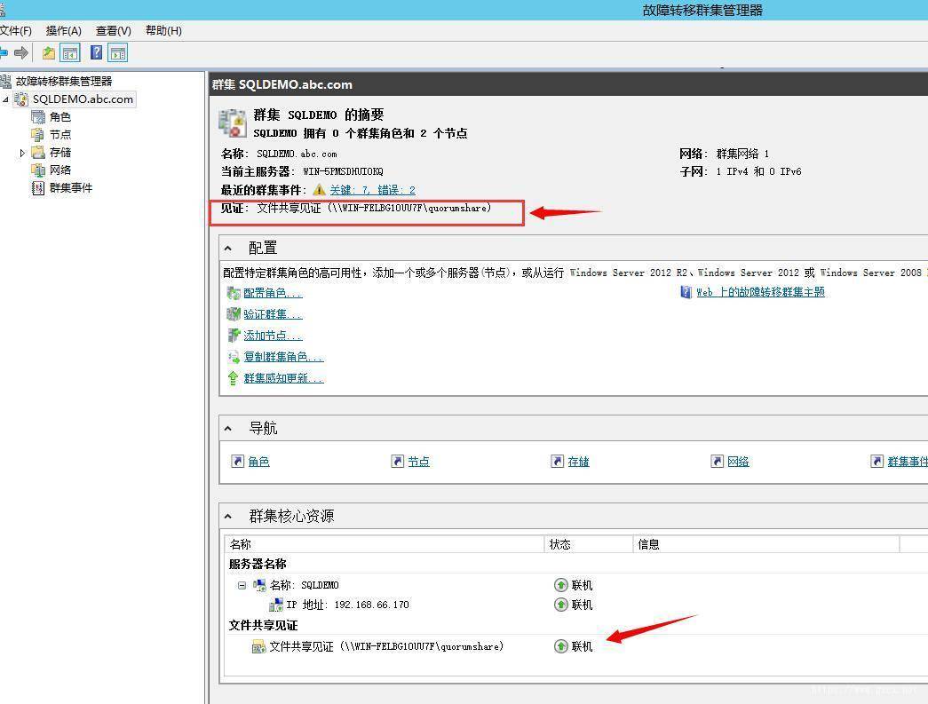Click the 复制群集角色 icon
Image resolution: width=928 pixels, height=704 pixels.
pyautogui.click(x=234, y=357)
